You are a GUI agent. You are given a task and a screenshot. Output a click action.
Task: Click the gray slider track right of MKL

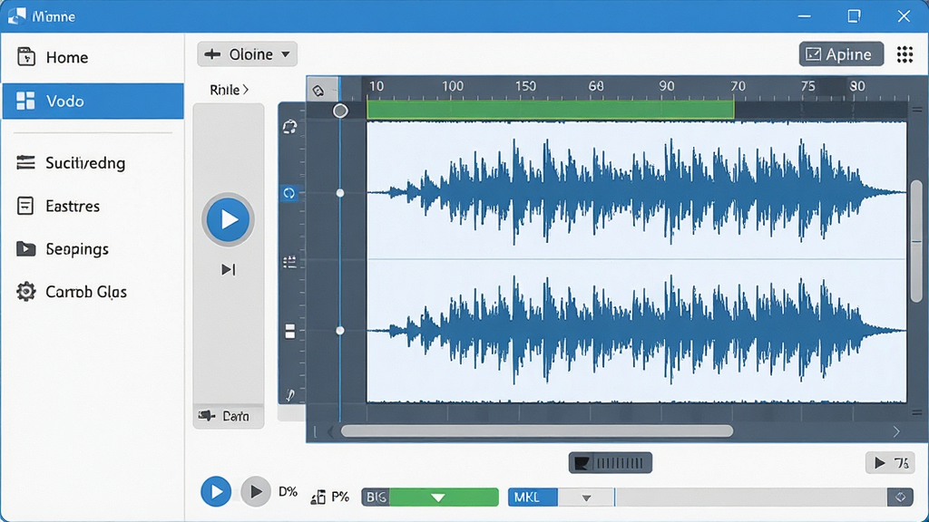750,498
